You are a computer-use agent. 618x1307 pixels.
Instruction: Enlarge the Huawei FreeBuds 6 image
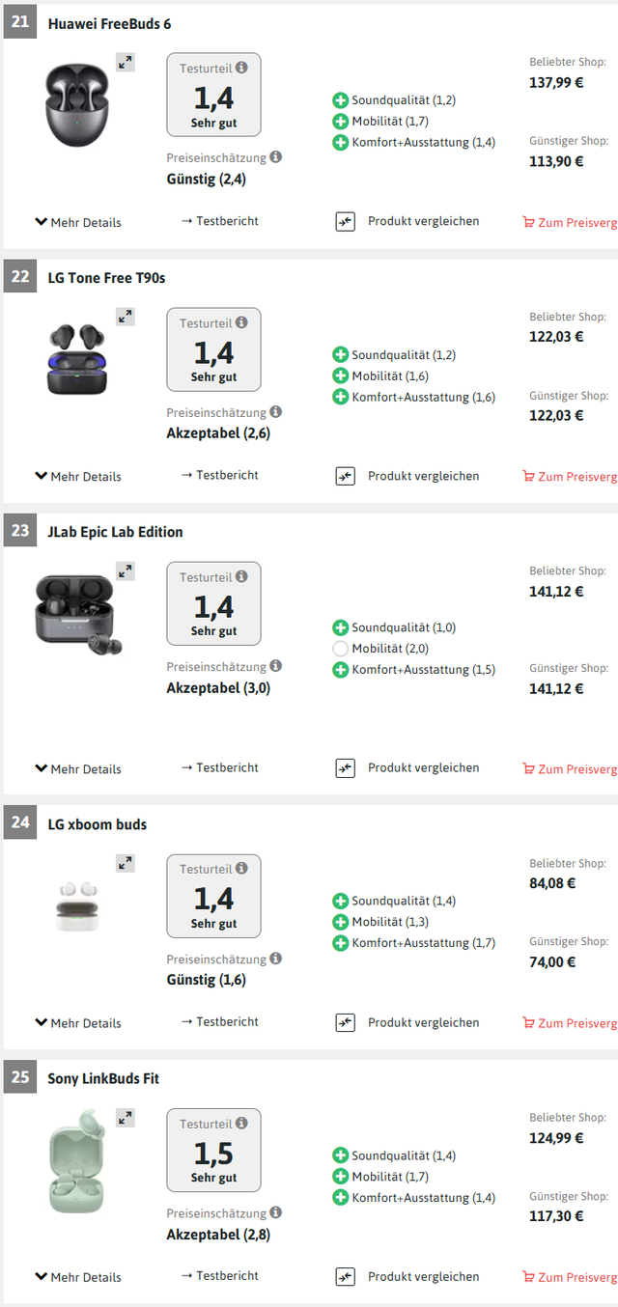[126, 63]
